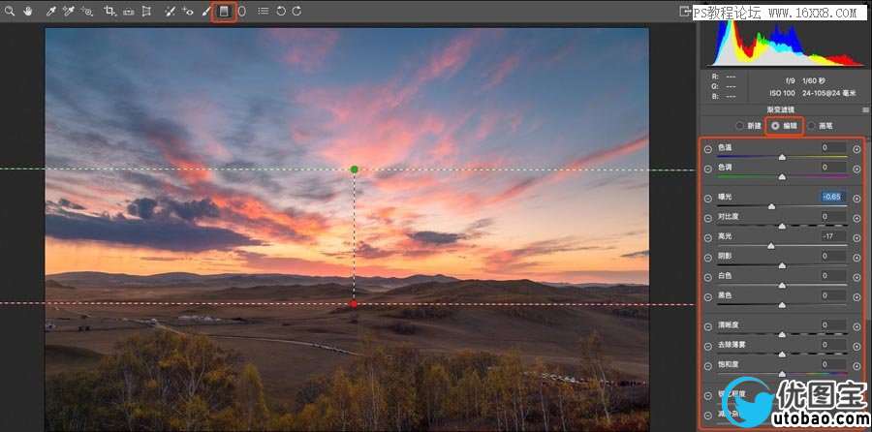
Task: Decrease 高光 with its minus button
Action: 707,238
